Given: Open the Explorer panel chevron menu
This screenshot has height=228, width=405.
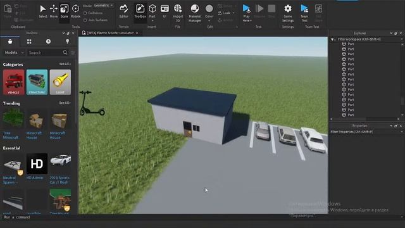Looking at the screenshot, I should (x=391, y=34).
